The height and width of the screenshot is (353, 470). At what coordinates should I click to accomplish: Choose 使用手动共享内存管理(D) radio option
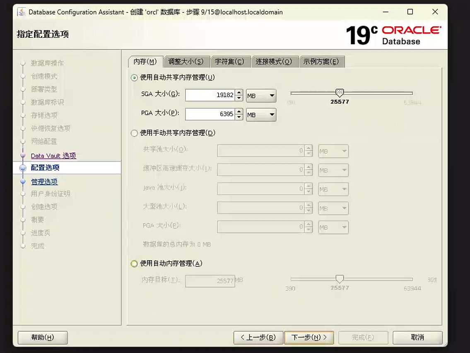pos(134,133)
